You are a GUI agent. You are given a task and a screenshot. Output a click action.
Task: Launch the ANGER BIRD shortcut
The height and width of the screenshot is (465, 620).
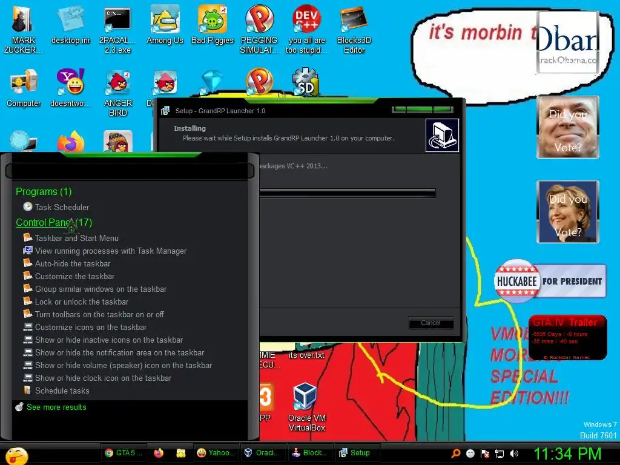(117, 93)
